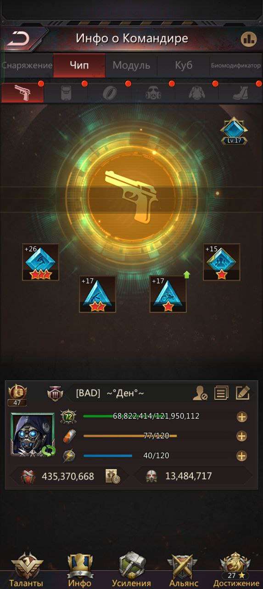Open the Lv.17 chip gem
The width and height of the screenshot is (263, 589).
(x=234, y=131)
